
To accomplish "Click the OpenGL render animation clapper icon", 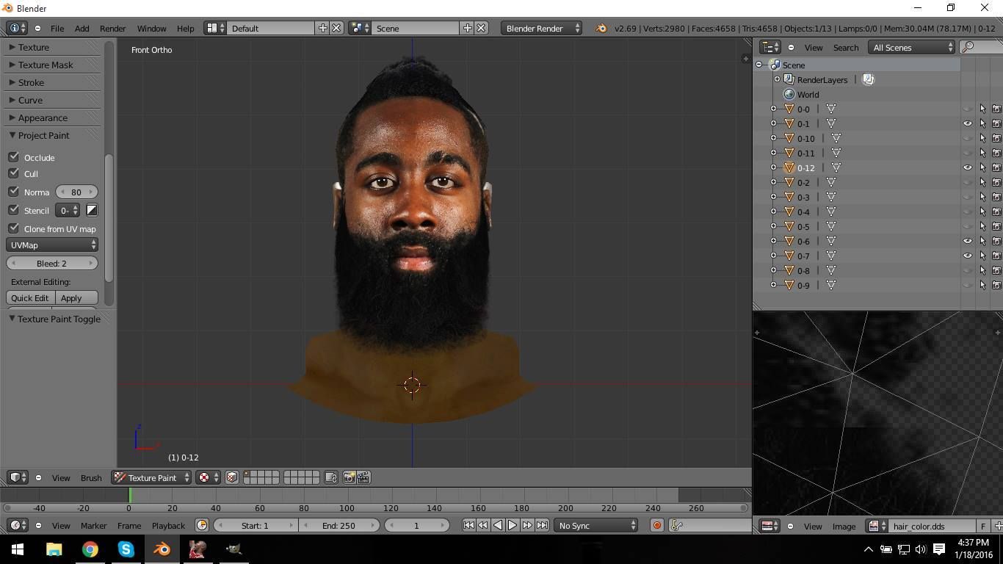I will (363, 477).
